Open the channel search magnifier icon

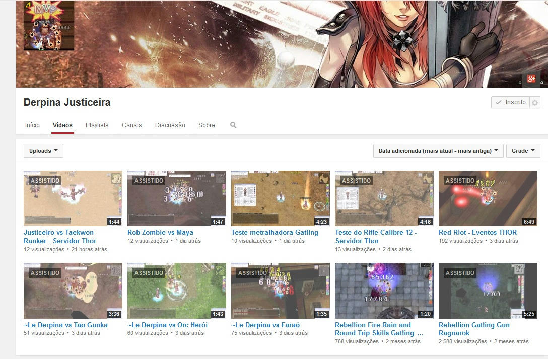tap(233, 125)
